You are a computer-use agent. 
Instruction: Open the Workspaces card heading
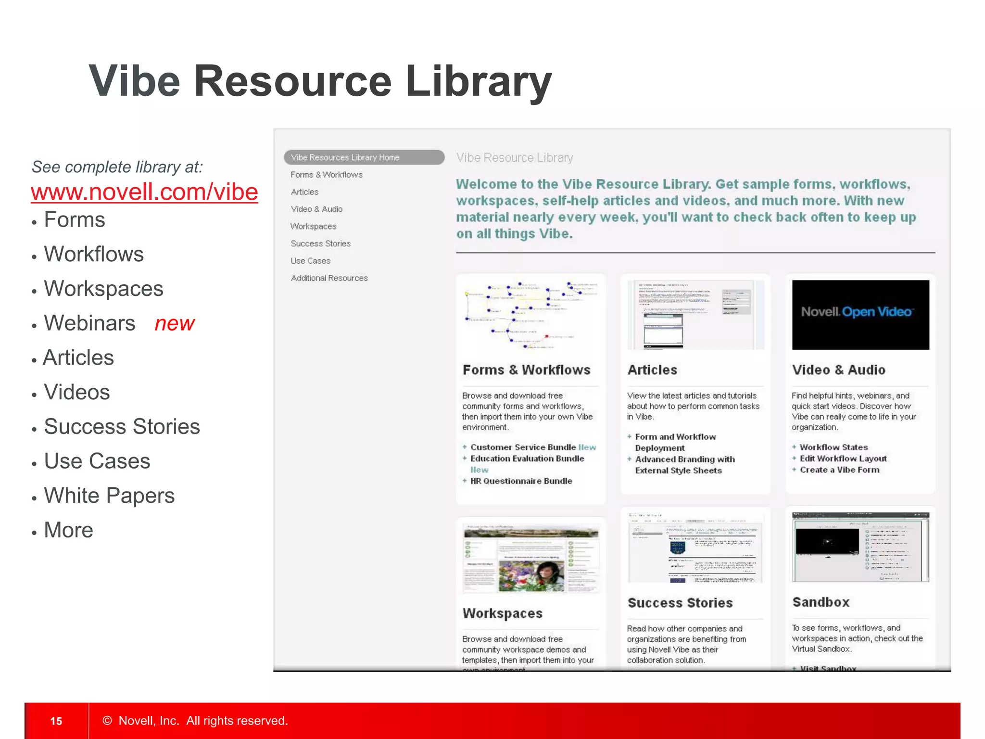[502, 613]
